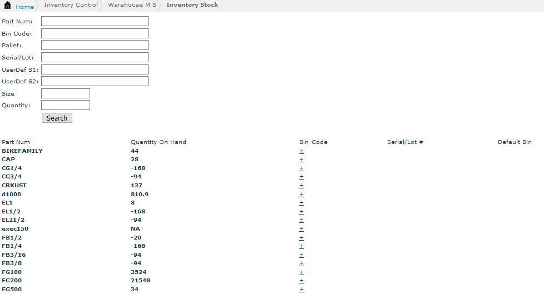Expand bin codes for EL1 row
Viewport: 544px width, 294px height.
[301, 203]
